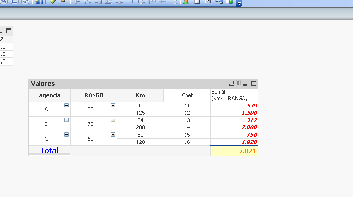353x197 pixels.
Task: Click the green user icon in toolbar
Action: pos(186,2)
